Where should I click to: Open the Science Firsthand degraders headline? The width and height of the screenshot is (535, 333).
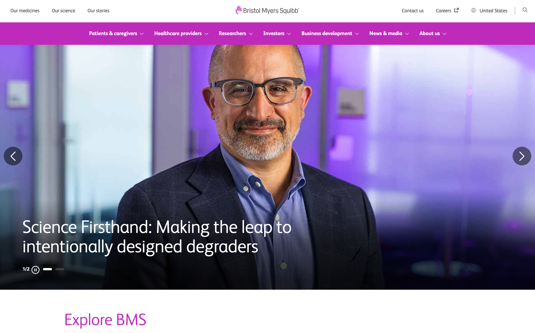point(157,237)
